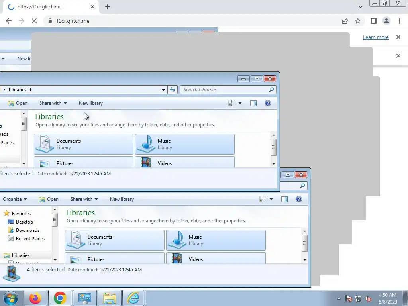408x306 pixels.
Task: Change view icon in front window
Action: point(263,199)
